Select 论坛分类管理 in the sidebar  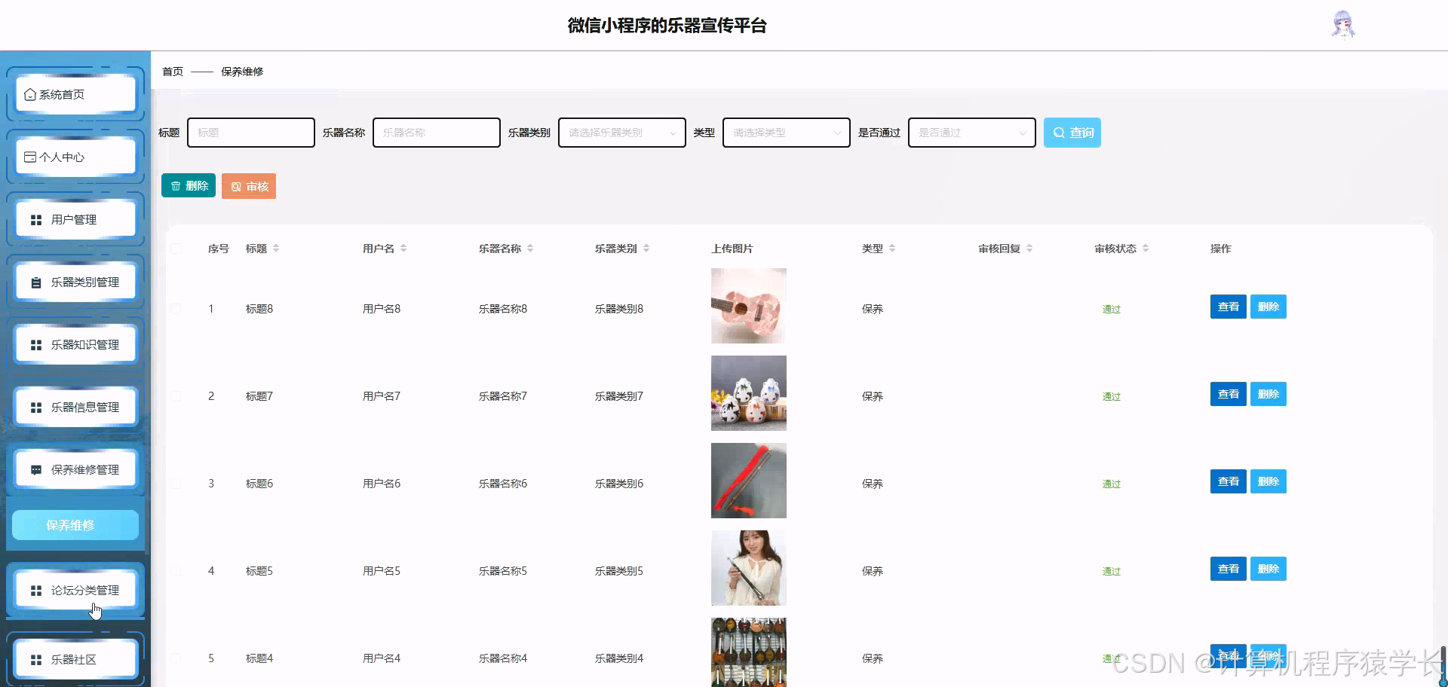point(75,590)
